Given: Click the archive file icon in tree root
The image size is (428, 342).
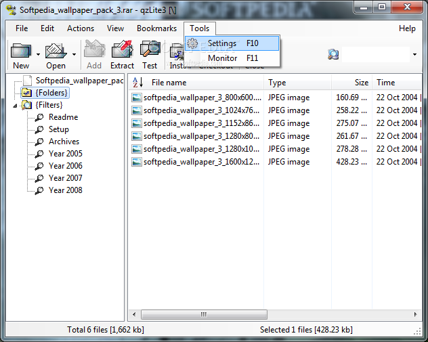Looking at the screenshot, I should coord(27,81).
